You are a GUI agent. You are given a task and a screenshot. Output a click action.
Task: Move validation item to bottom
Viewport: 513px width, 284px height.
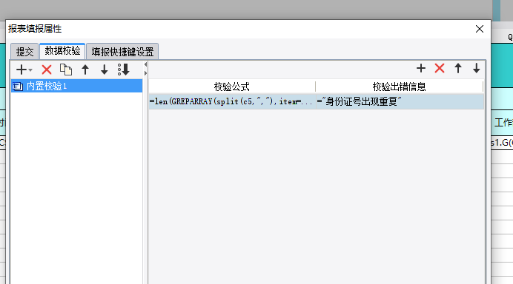[124, 70]
